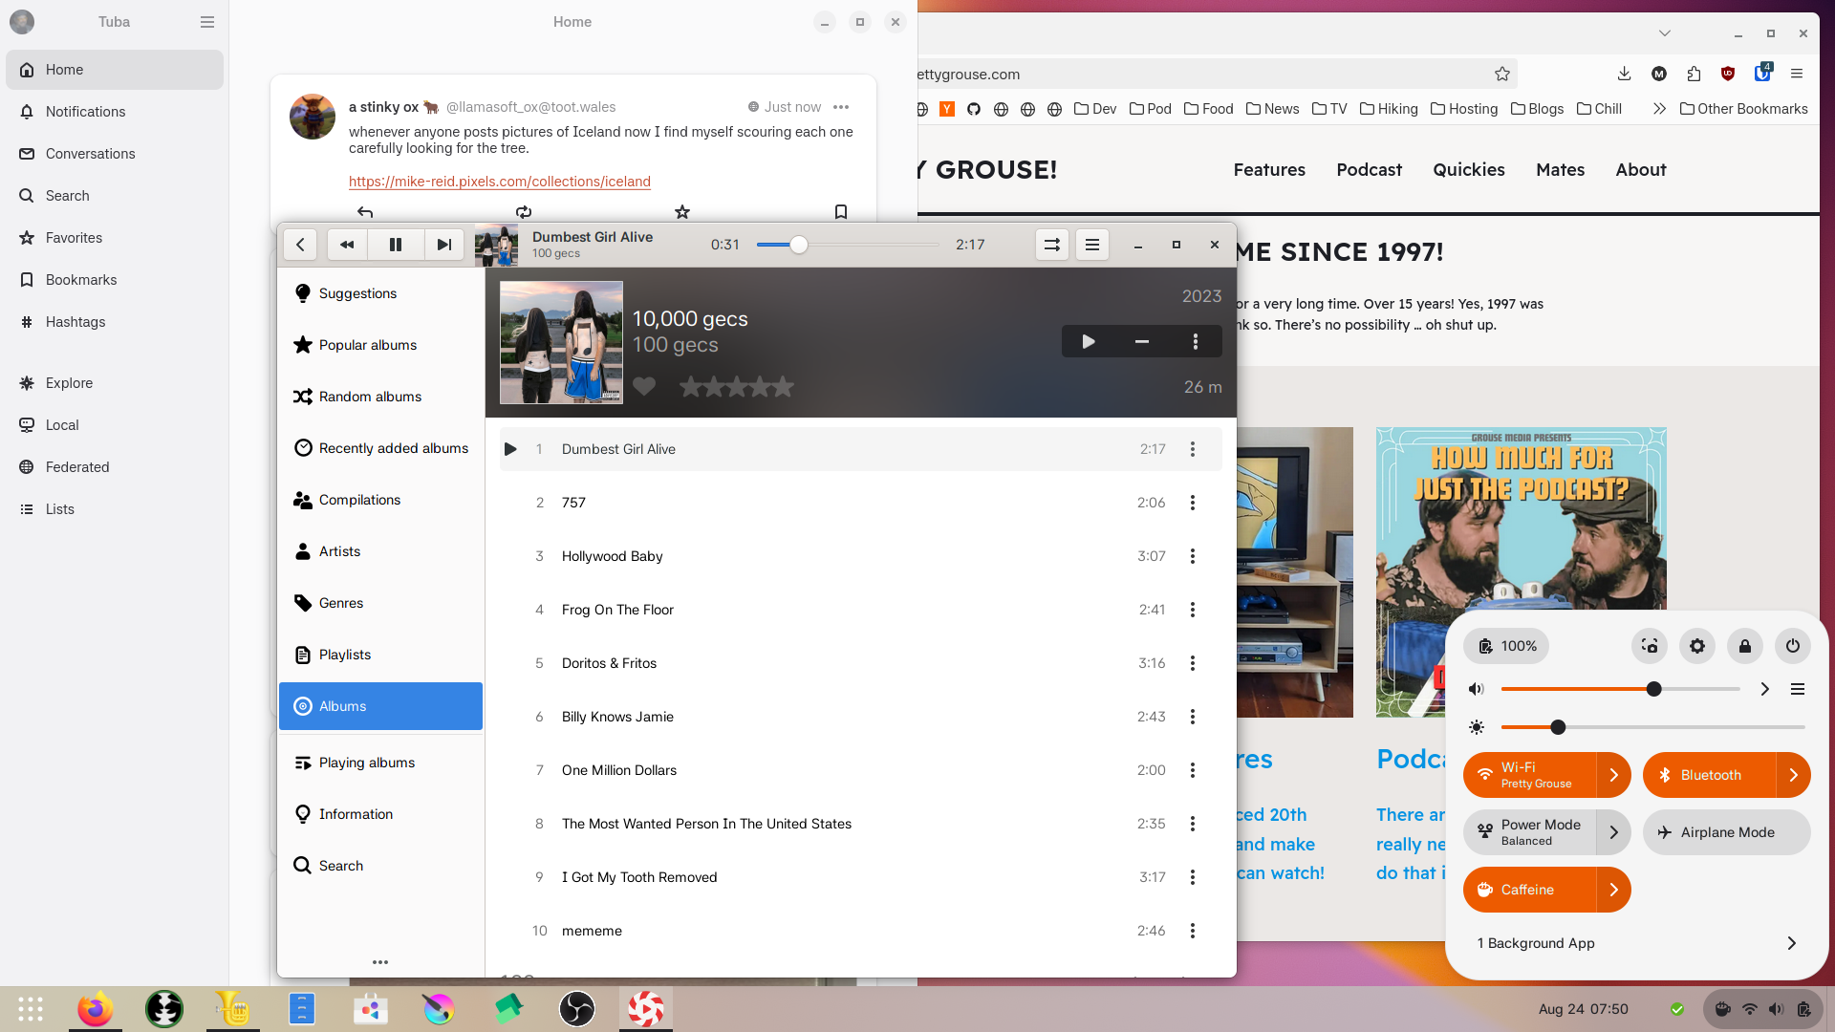Viewport: 1835px width, 1032px height.
Task: Open the Tuba hamburger menu
Action: click(207, 22)
